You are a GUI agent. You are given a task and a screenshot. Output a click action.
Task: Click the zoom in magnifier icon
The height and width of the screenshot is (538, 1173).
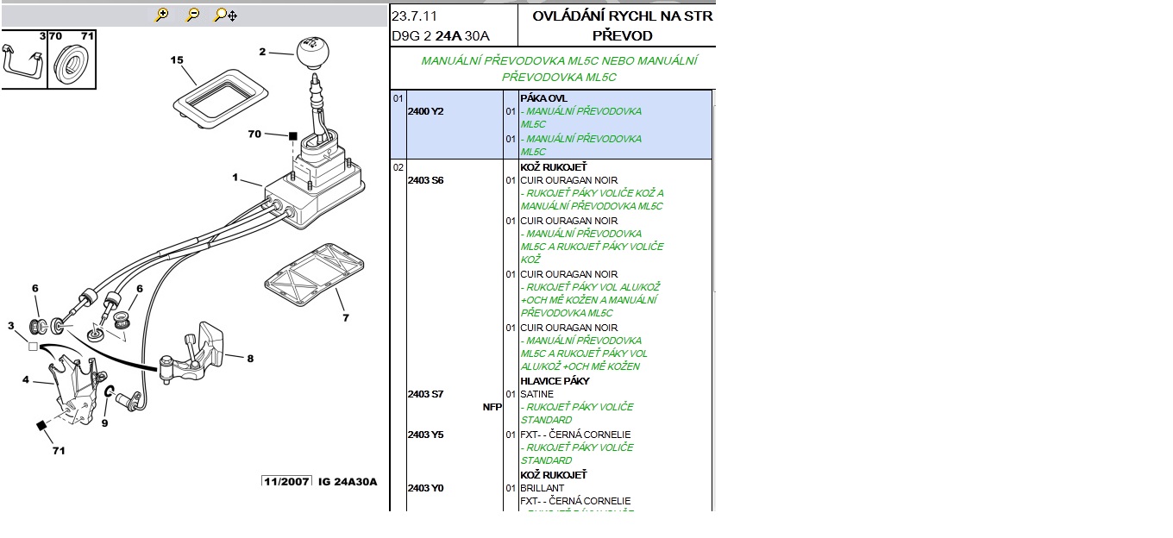pyautogui.click(x=161, y=15)
